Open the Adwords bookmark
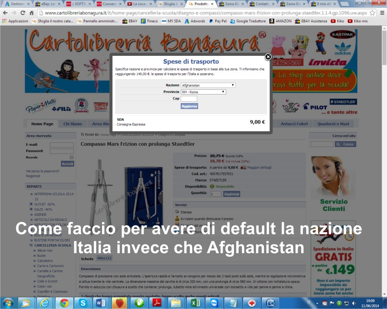This screenshot has width=387, height=309. pos(195,21)
